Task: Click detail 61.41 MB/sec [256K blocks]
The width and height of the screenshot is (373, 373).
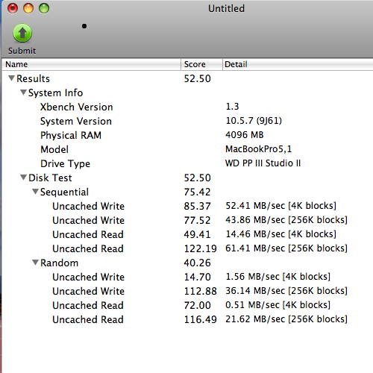Action: 286,248
